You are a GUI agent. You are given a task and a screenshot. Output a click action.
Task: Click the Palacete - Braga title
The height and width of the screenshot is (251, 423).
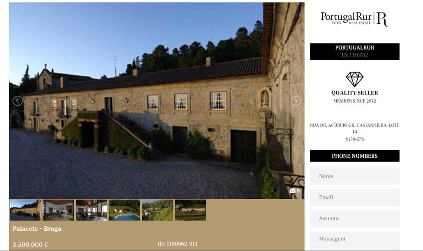point(37,229)
